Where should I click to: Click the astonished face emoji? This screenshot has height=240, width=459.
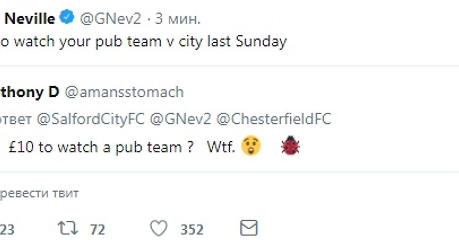[x=251, y=147]
